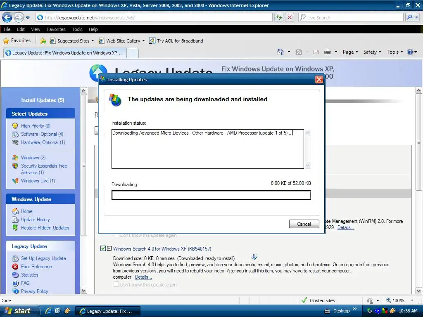Viewport: 423px width, 317px height.
Task: Click Restore Hidden Updates icon
Action: coord(15,228)
